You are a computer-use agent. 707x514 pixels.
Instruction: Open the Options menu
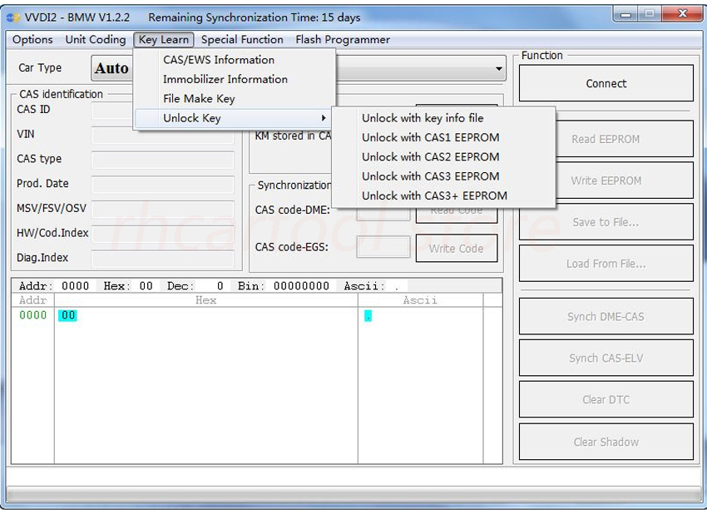pos(32,40)
